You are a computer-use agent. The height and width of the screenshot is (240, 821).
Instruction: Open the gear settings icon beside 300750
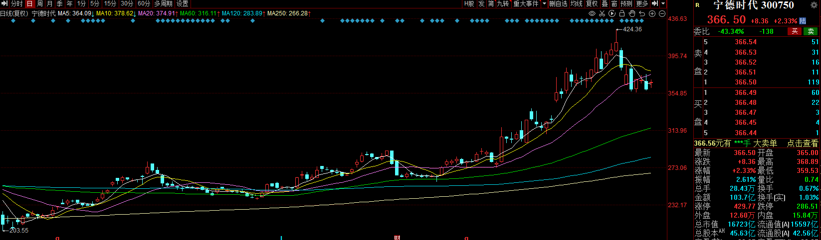coord(815,5)
